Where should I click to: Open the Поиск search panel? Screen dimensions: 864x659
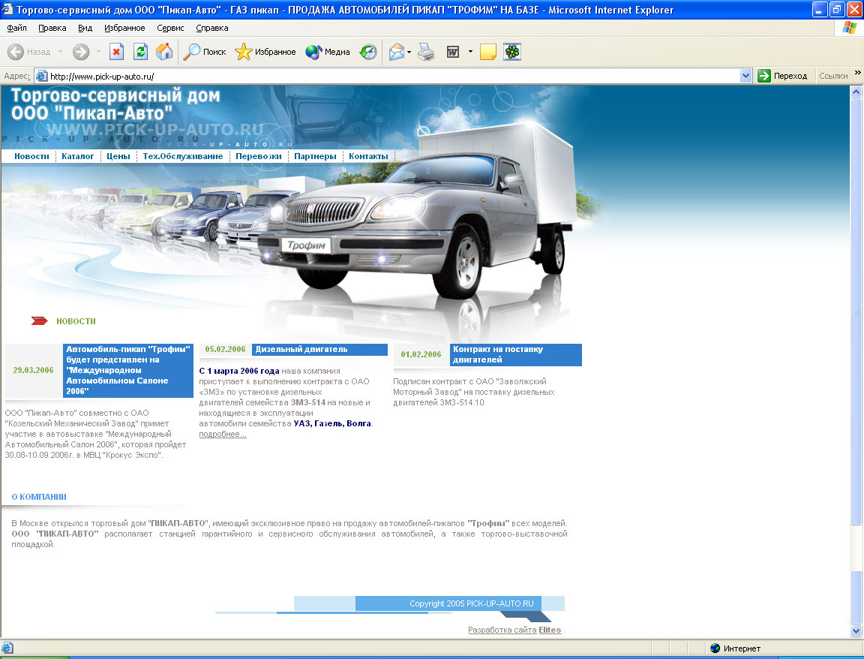205,52
